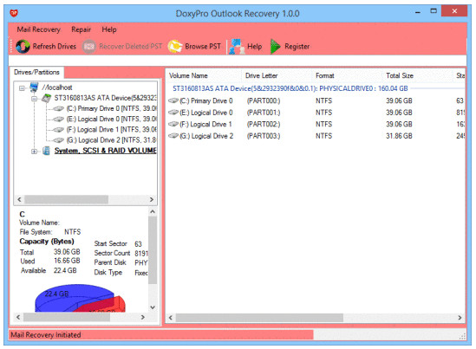Screen dimensions: 476x349
Task: Open the Help menu in menu bar
Action: (109, 29)
